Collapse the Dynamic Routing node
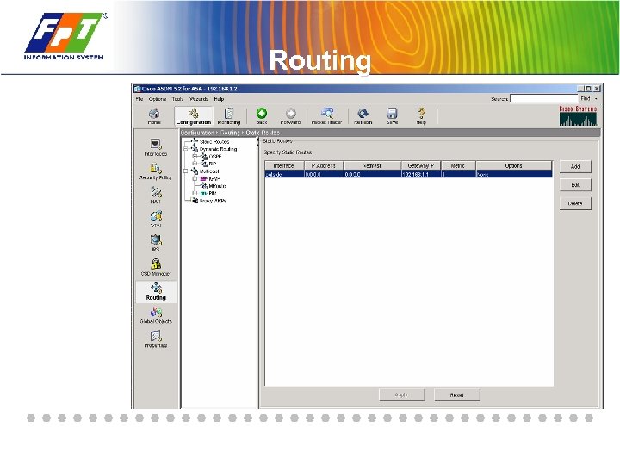The image size is (620, 465). pyautogui.click(x=185, y=149)
